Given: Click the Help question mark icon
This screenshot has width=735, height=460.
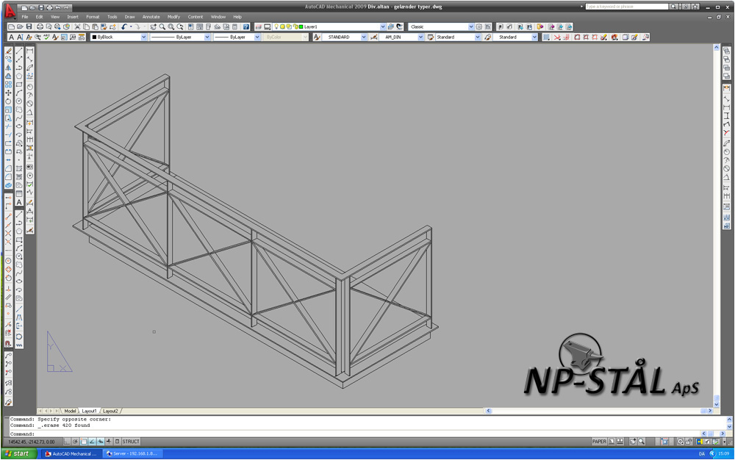Looking at the screenshot, I should 245,26.
